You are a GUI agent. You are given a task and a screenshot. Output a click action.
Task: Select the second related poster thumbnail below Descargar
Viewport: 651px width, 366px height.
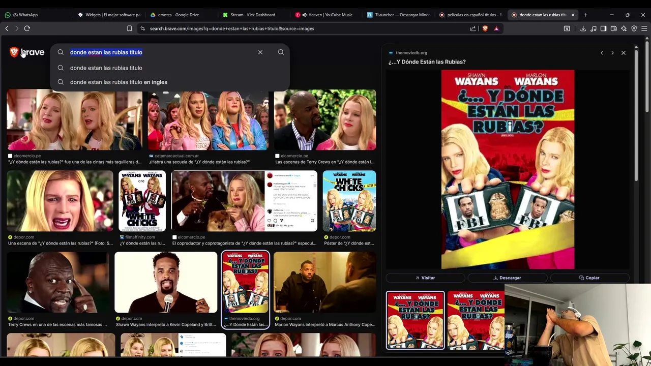[x=476, y=320]
